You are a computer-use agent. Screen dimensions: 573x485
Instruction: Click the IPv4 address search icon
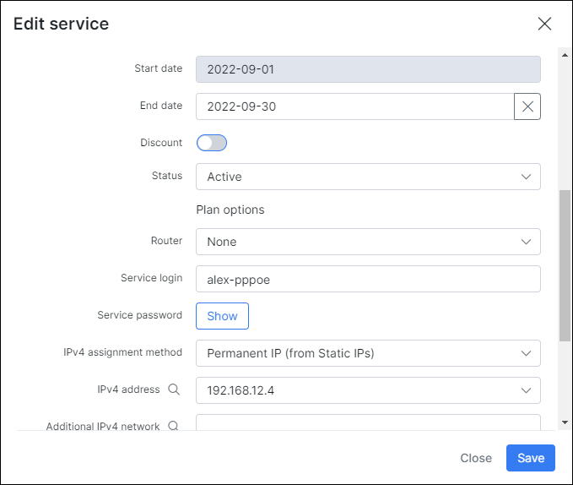pyautogui.click(x=174, y=390)
